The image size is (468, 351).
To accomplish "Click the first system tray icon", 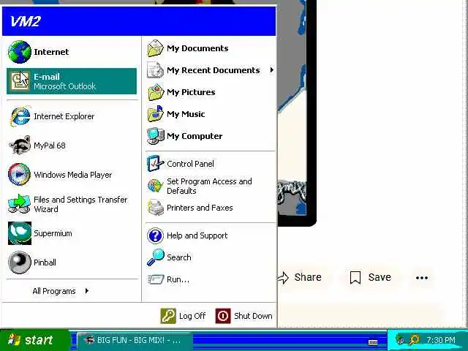I will 400,339.
